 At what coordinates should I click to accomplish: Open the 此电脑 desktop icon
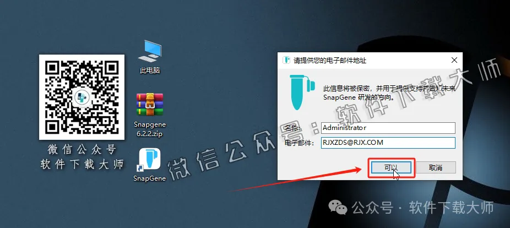[150, 51]
